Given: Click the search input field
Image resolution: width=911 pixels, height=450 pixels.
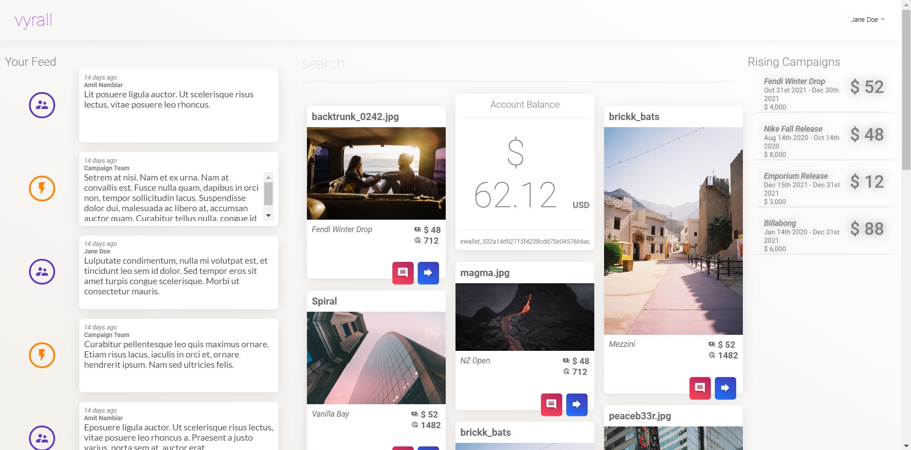Looking at the screenshot, I should pos(517,64).
